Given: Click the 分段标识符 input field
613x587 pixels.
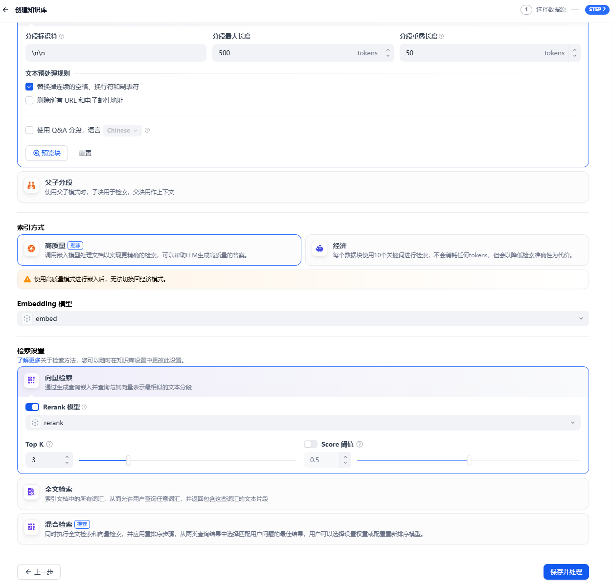Looking at the screenshot, I should tap(116, 53).
